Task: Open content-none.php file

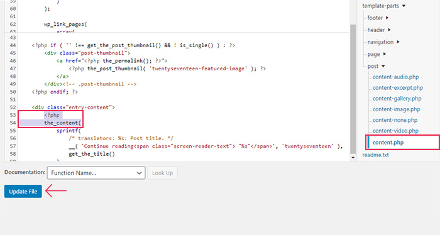Action: [x=395, y=120]
